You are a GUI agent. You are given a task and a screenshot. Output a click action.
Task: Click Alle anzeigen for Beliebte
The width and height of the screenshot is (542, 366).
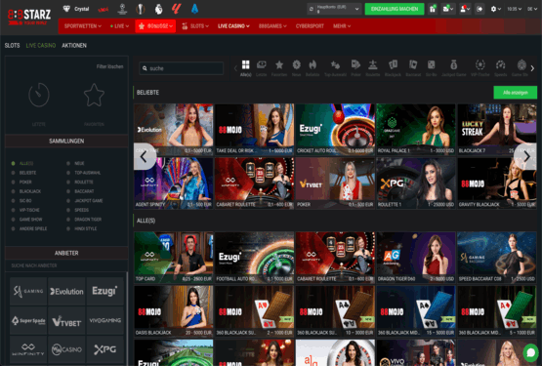[x=516, y=93]
